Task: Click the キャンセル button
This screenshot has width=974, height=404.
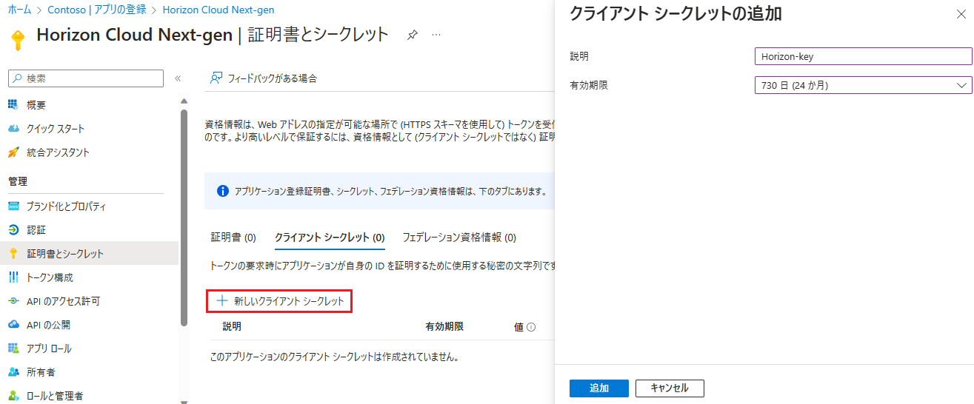Action: point(670,388)
